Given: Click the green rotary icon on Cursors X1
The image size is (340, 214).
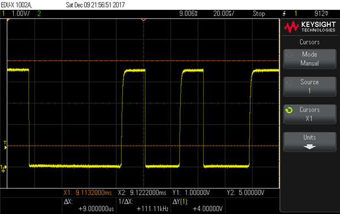Looking at the screenshot, I should [x=289, y=111].
